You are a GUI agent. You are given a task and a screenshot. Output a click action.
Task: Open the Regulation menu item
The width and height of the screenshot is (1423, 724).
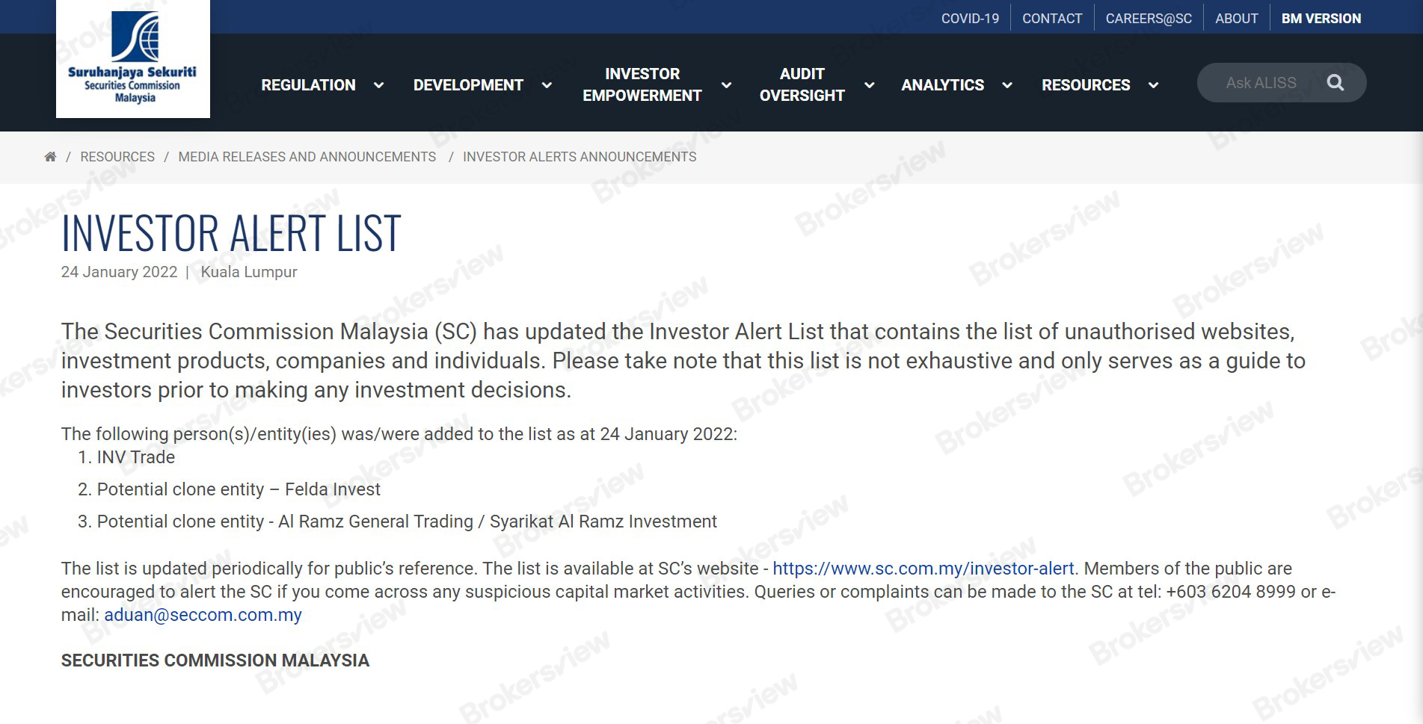point(308,85)
